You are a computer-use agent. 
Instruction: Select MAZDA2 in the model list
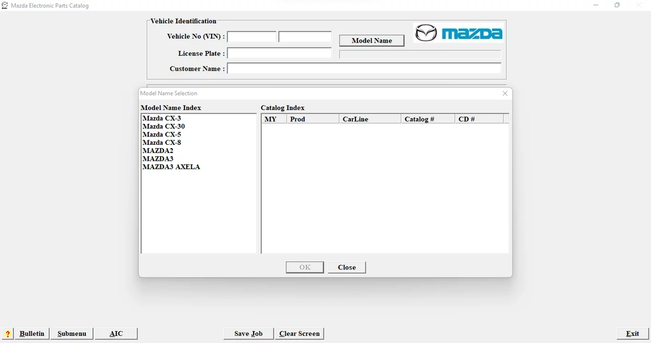pos(158,151)
